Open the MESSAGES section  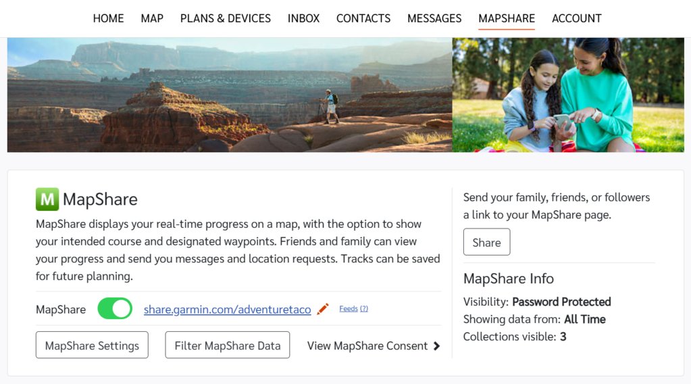pos(434,18)
